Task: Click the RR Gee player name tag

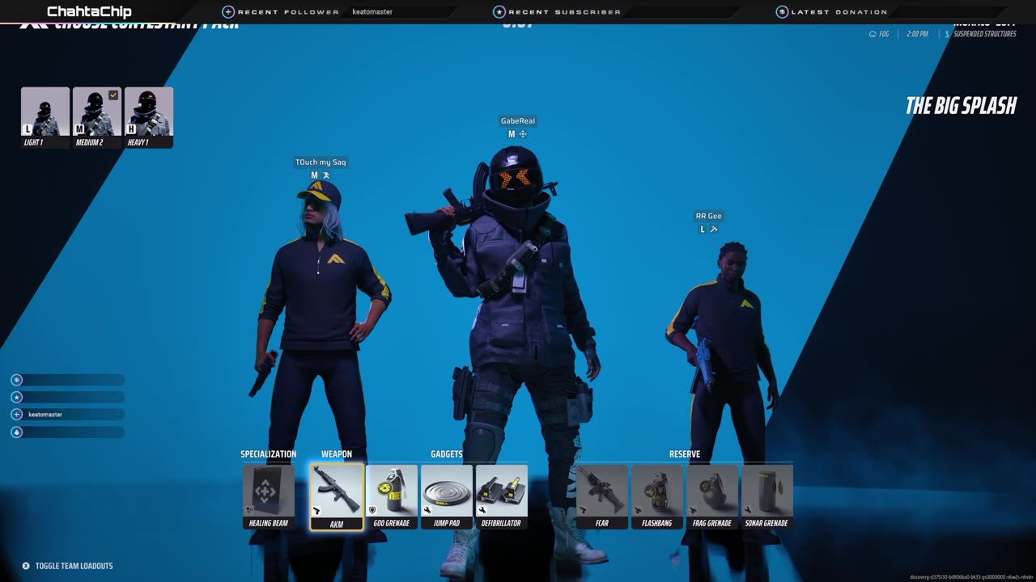Action: (x=708, y=216)
